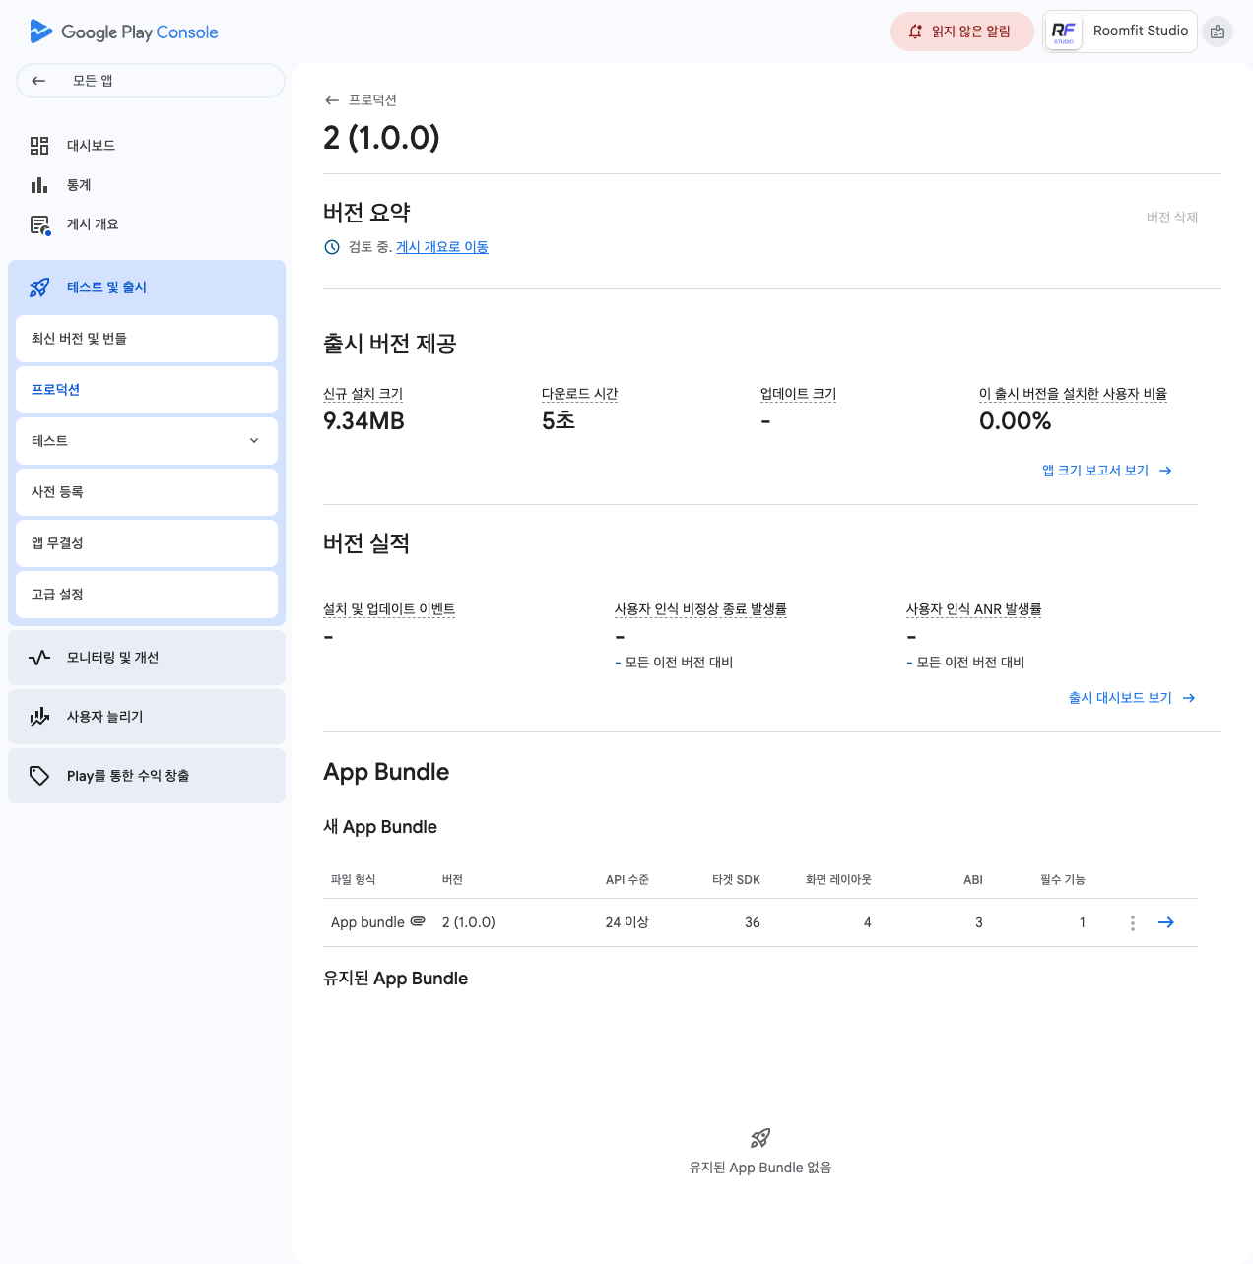
Task: Expand the 사용자 늘리기 section
Action: pyautogui.click(x=147, y=717)
